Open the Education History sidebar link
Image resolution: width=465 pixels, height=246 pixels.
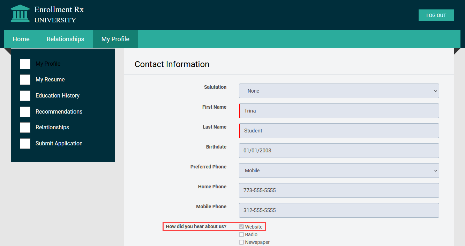click(58, 96)
